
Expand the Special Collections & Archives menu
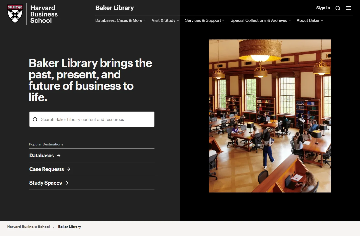pyautogui.click(x=260, y=20)
